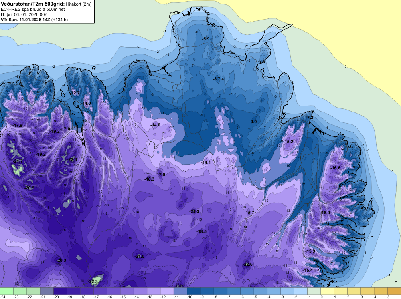Click the -16.6 temperature reading
The image size is (401, 299).
tap(336, 168)
